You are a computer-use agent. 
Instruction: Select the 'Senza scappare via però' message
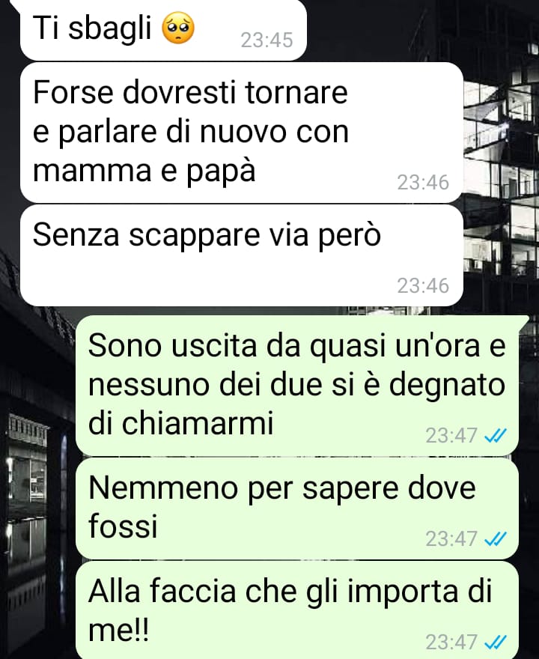tap(242, 255)
